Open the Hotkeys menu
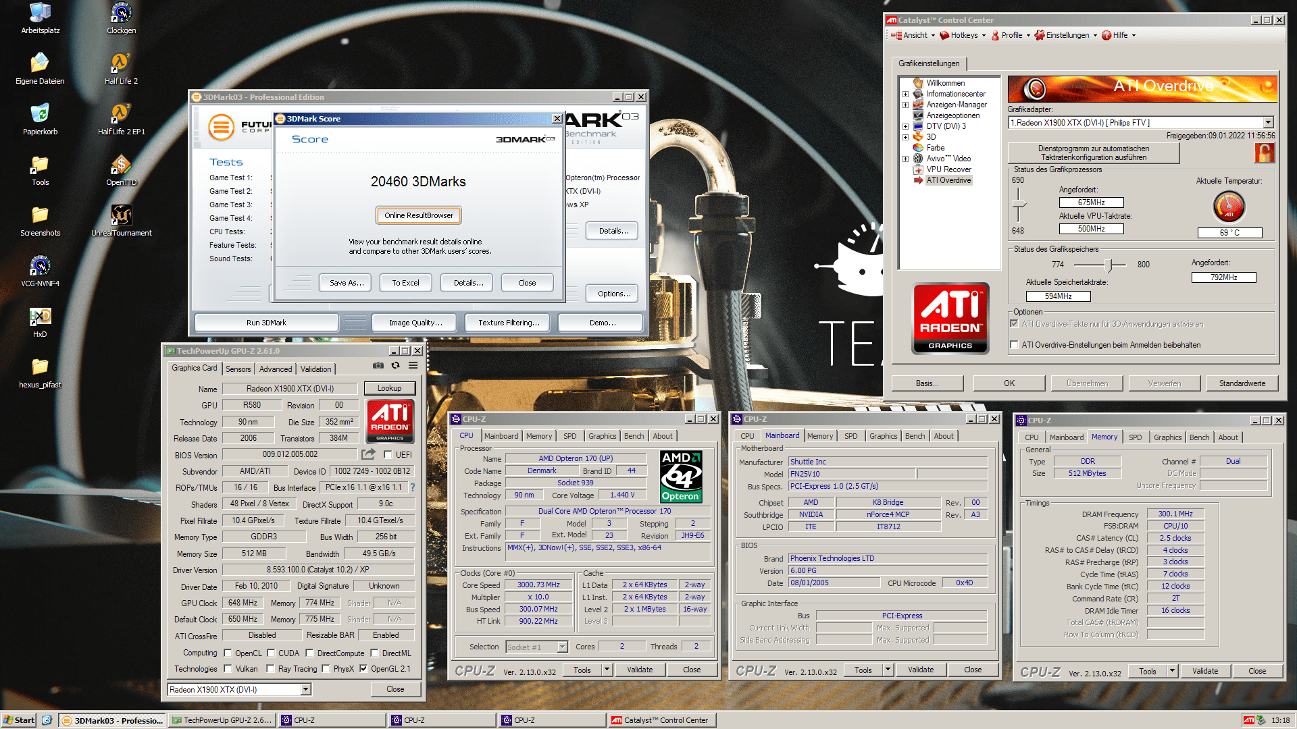1297x729 pixels. 963,35
